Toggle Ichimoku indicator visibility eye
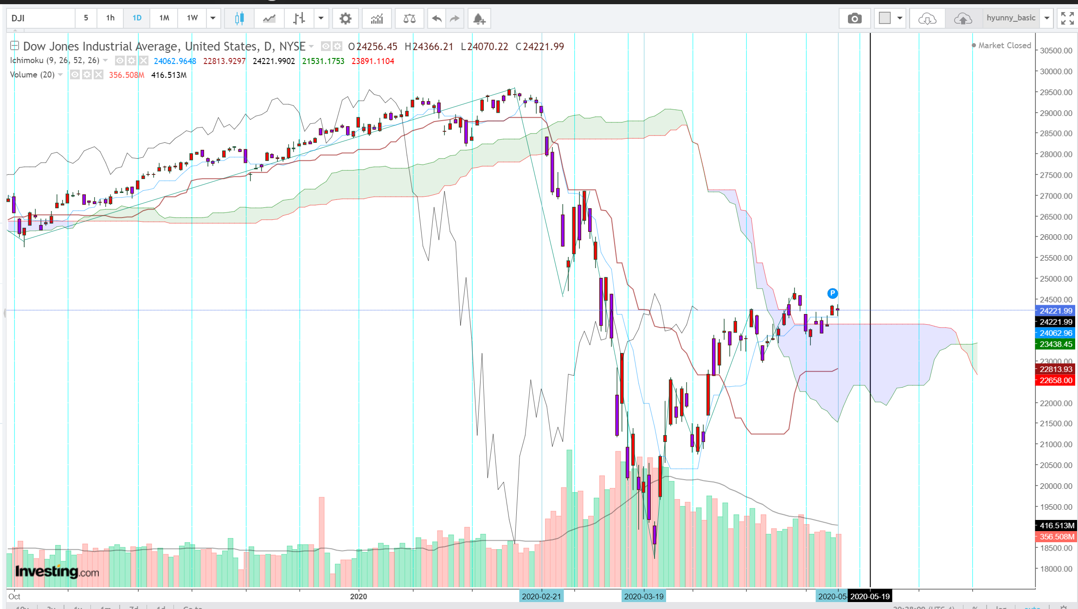 tap(120, 61)
